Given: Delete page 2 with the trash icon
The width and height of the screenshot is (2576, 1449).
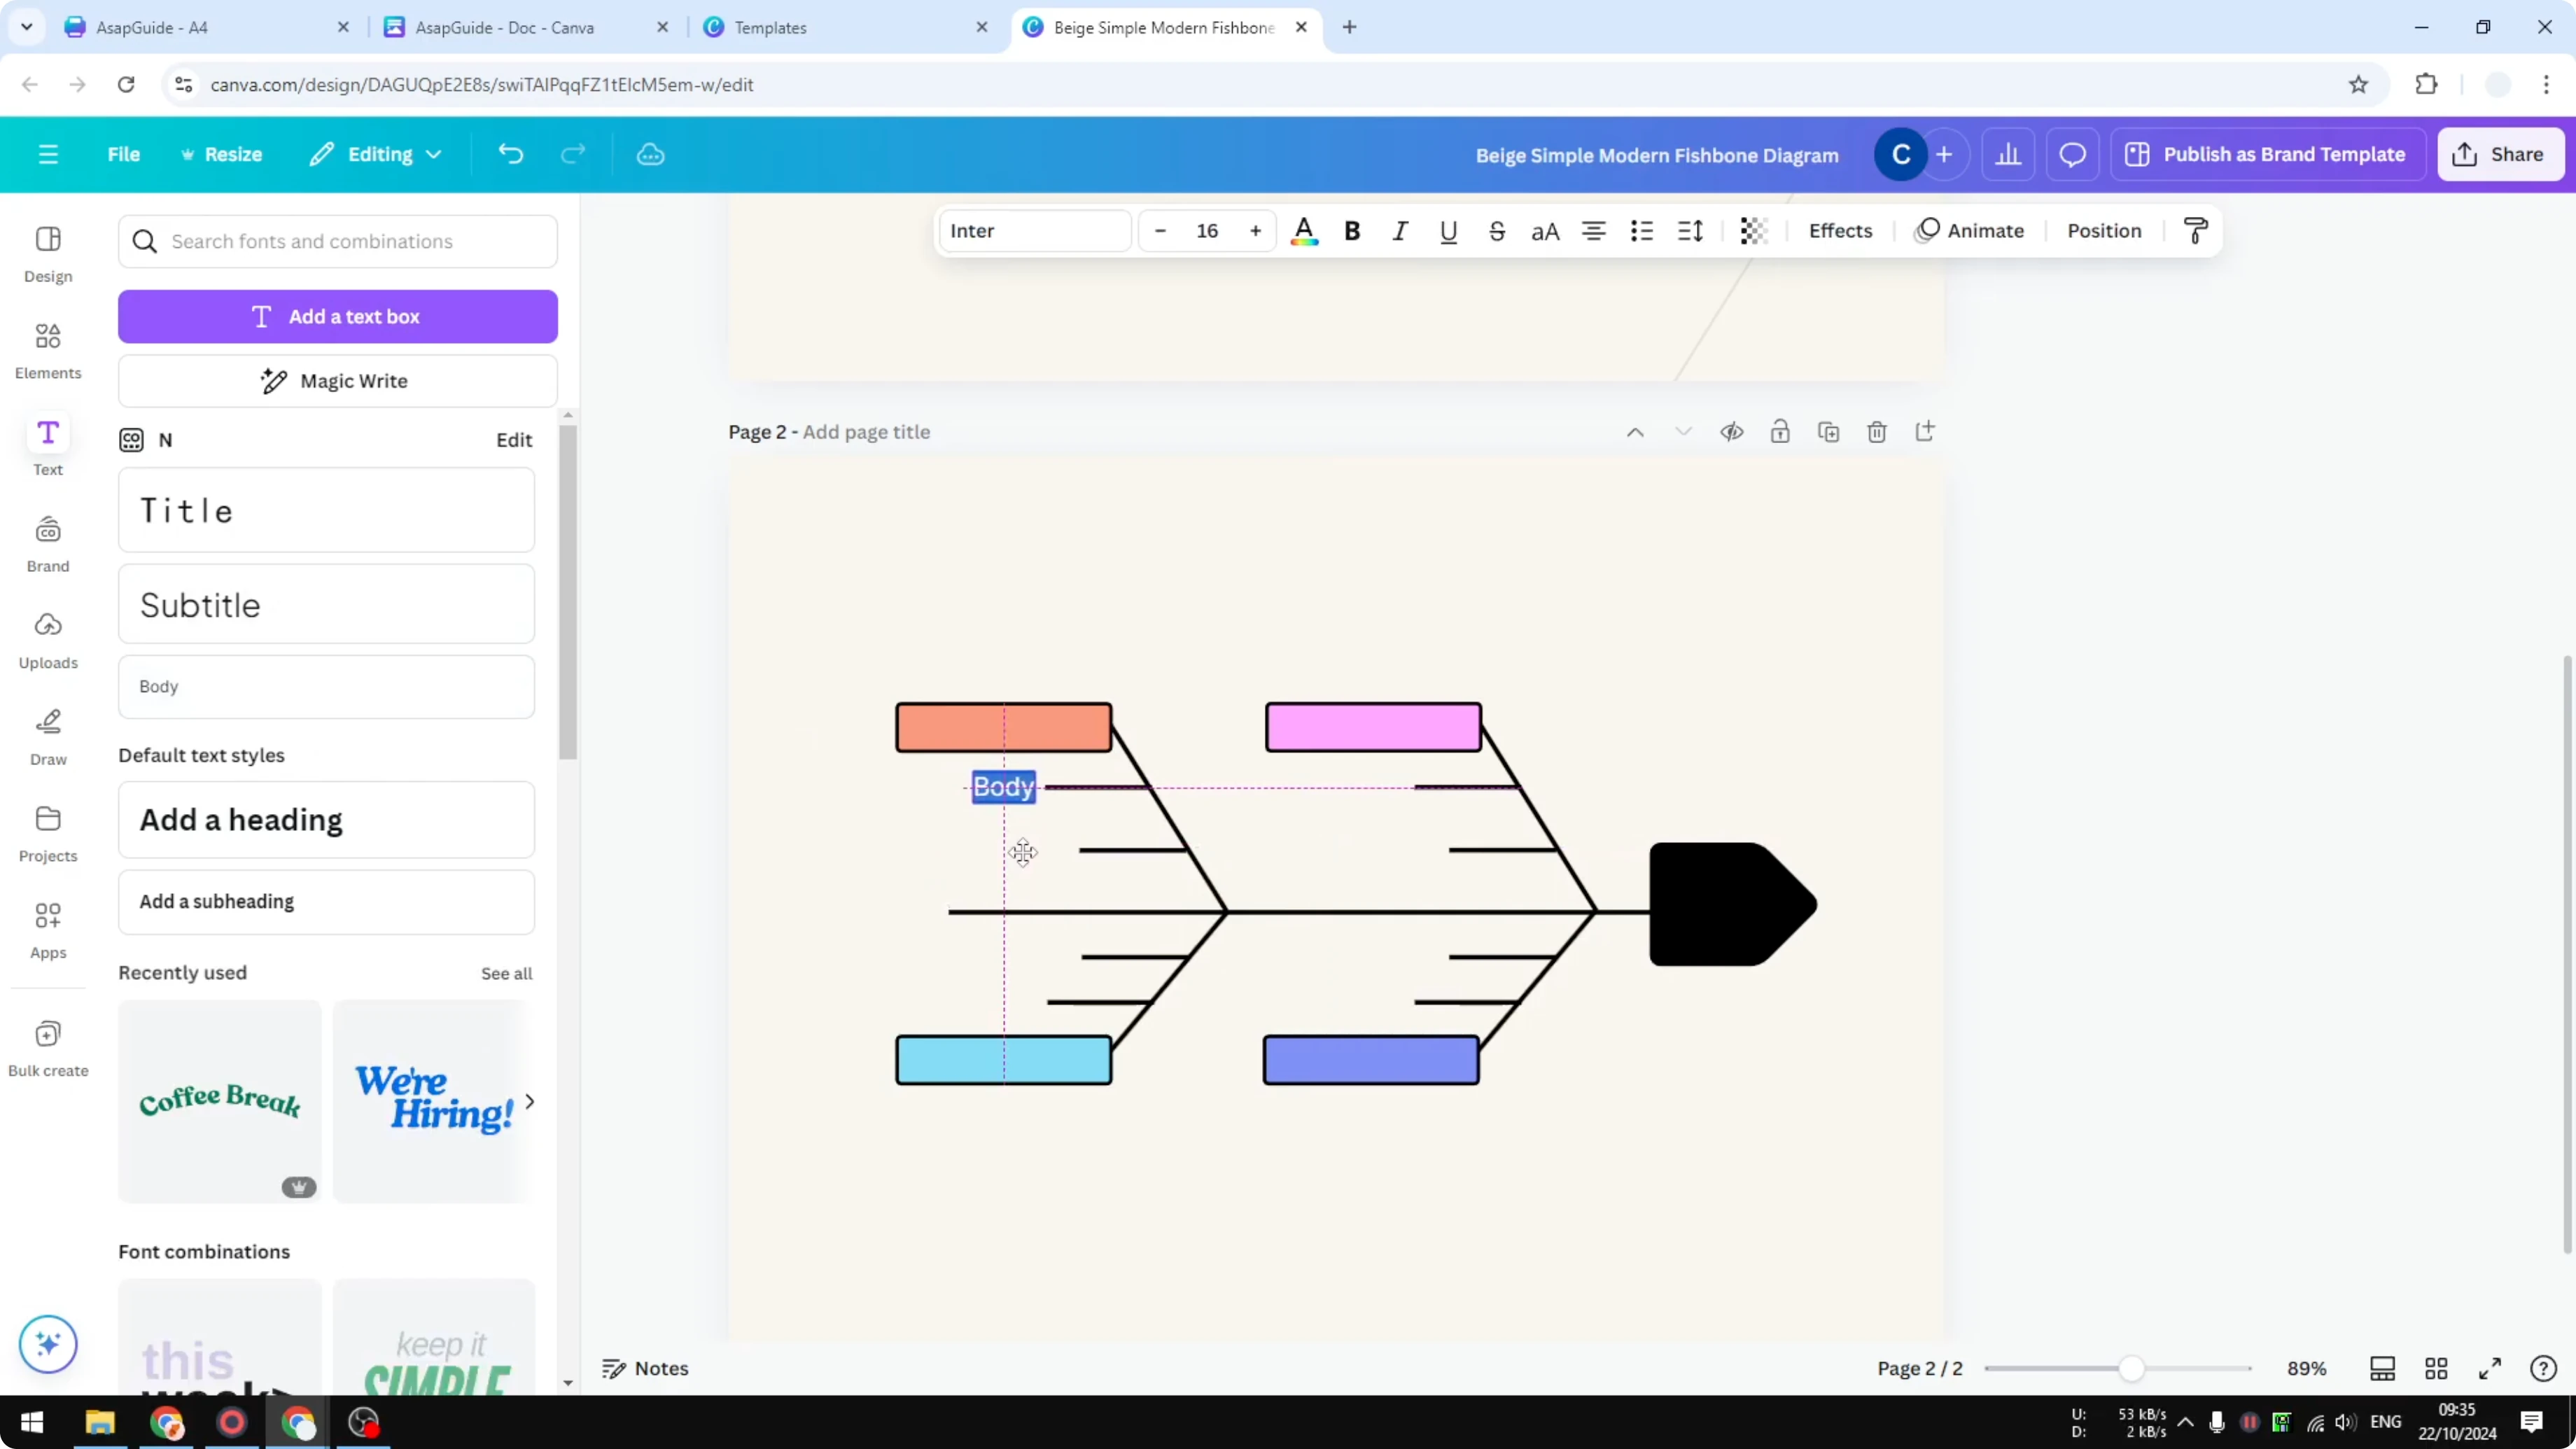Looking at the screenshot, I should (1876, 431).
